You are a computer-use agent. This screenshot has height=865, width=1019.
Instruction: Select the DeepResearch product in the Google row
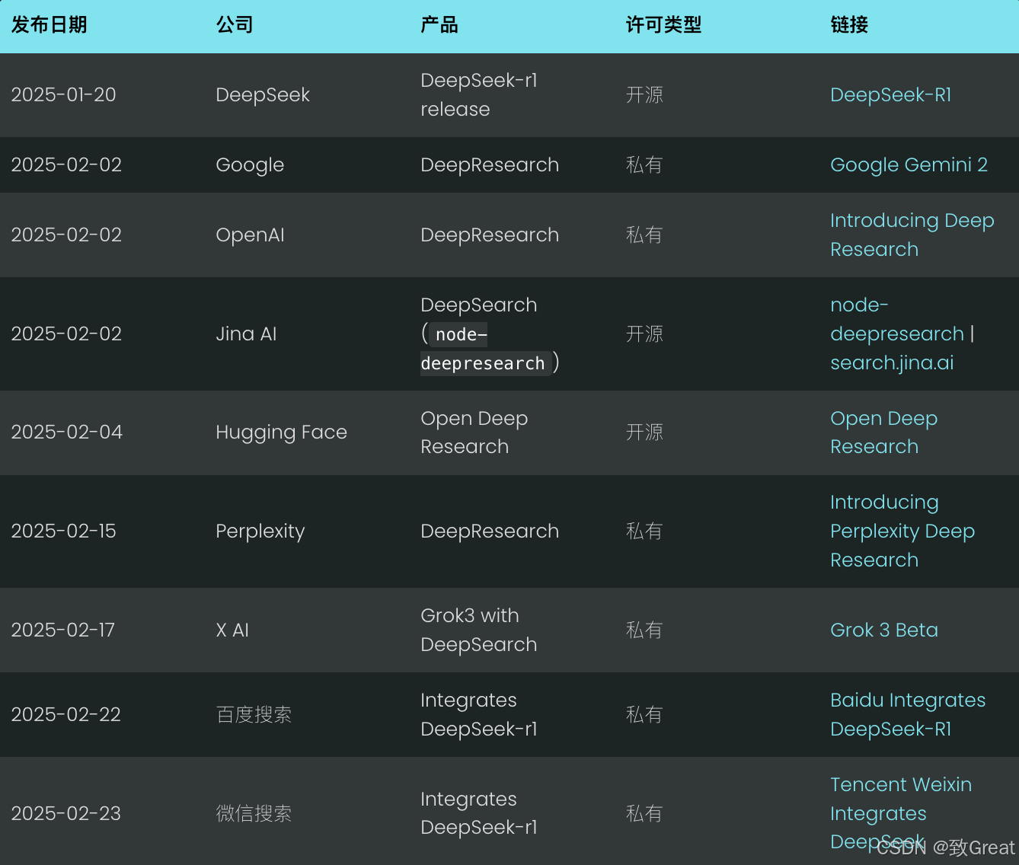click(x=490, y=165)
